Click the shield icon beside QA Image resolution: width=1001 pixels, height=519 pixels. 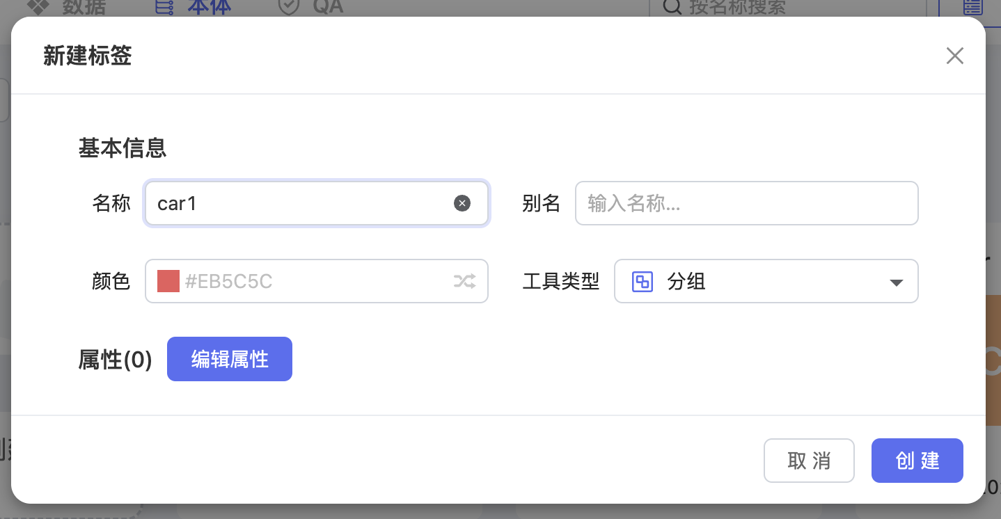pos(288,7)
